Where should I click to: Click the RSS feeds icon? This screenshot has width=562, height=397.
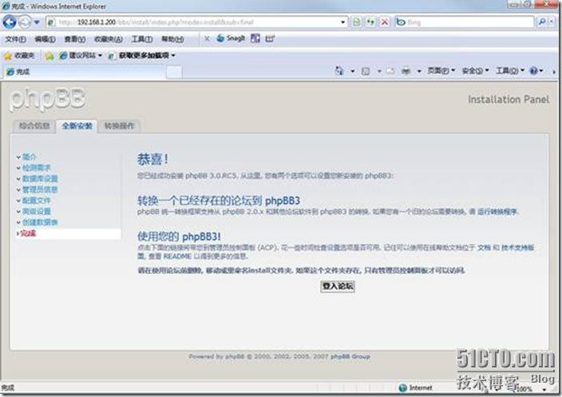[366, 71]
